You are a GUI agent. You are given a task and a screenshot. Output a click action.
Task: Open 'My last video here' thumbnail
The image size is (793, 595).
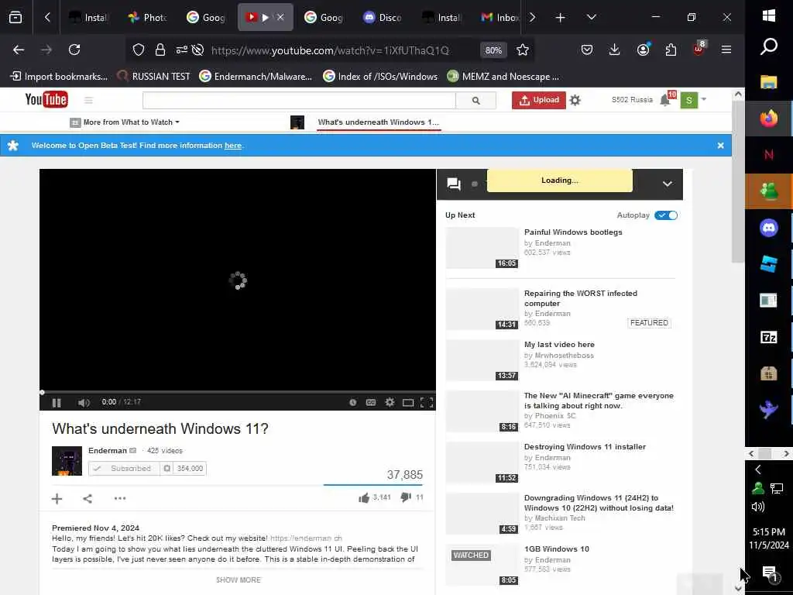click(482, 360)
